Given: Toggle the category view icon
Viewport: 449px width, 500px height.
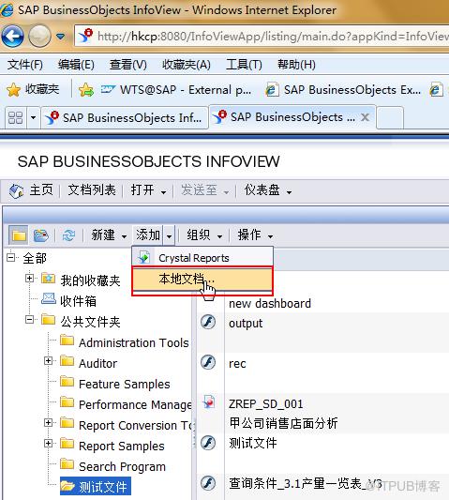Looking at the screenshot, I should 41,235.
